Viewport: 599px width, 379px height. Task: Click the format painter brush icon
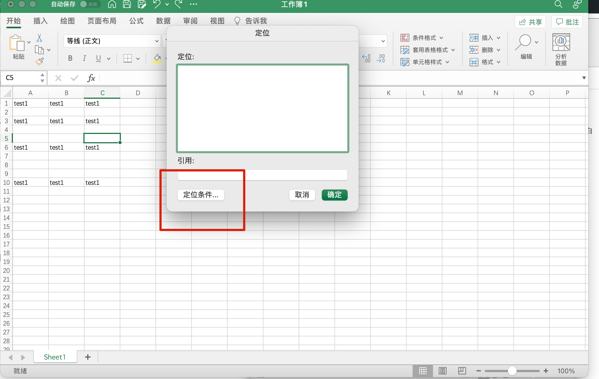click(40, 62)
